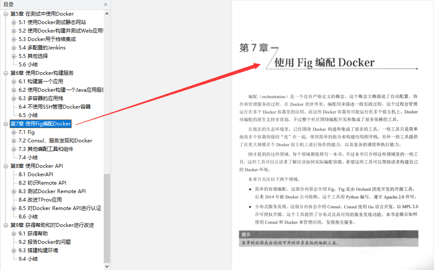
Task: Select bookmark 8.3 测试Docker Remote API
Action: tap(53, 191)
